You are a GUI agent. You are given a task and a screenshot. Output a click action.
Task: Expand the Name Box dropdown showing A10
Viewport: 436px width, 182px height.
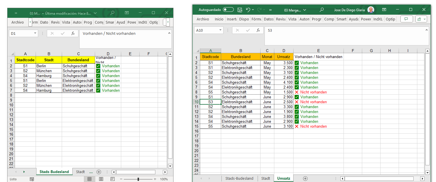(x=221, y=30)
